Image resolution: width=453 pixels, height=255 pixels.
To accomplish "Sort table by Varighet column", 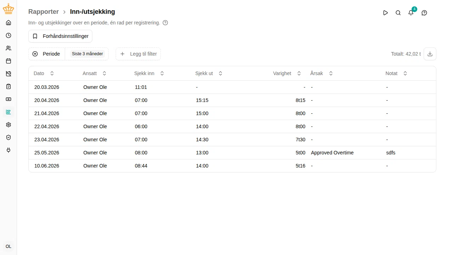I will [287, 73].
